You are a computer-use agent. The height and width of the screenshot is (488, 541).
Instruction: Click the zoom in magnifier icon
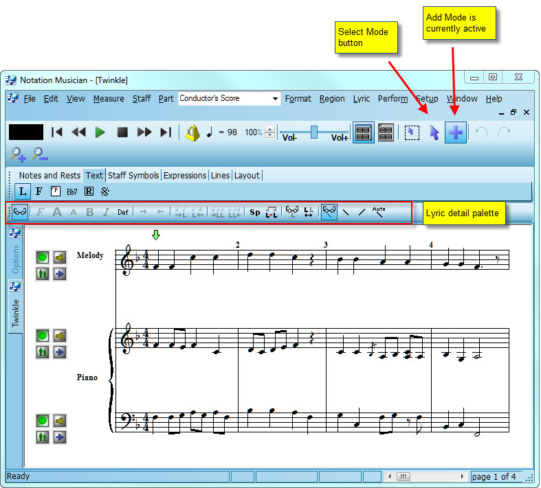coord(18,155)
